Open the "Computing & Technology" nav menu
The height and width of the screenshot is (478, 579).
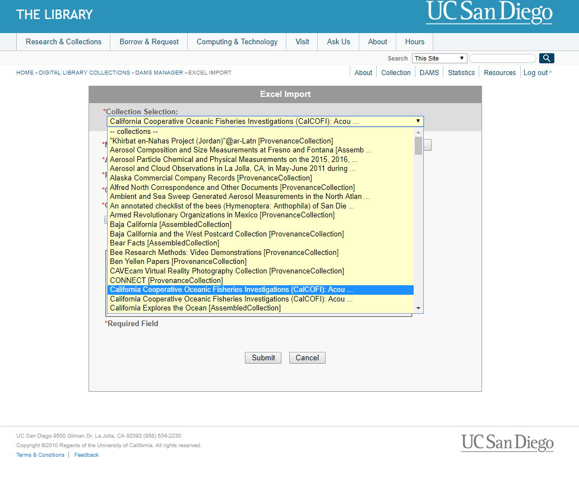point(237,41)
